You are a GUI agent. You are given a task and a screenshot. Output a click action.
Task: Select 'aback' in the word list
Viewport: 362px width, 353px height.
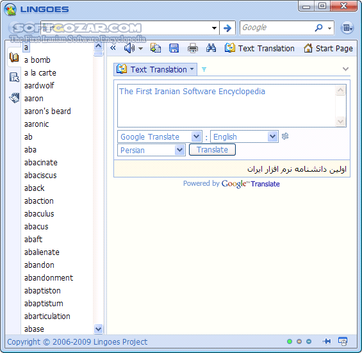(x=34, y=188)
